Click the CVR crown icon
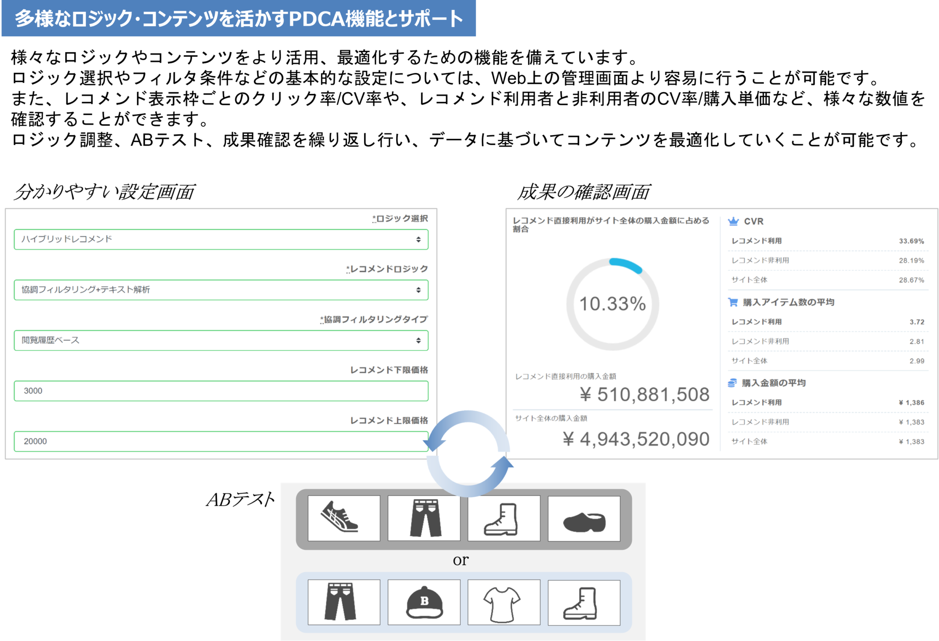The height and width of the screenshot is (641, 939). 733,221
